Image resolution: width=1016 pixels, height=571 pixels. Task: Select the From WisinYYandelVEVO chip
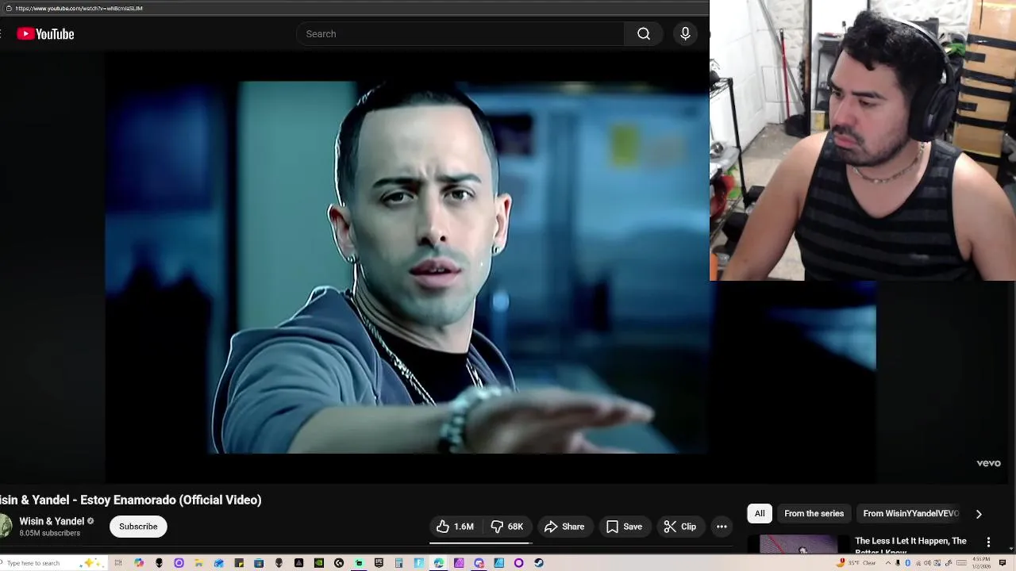[910, 514]
